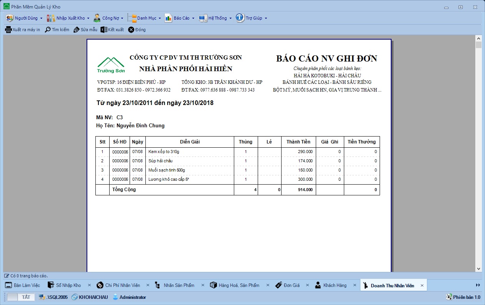Image resolution: width=485 pixels, height=305 pixels.
Task: Open Sửa mẫu template editor
Action: tap(77, 30)
